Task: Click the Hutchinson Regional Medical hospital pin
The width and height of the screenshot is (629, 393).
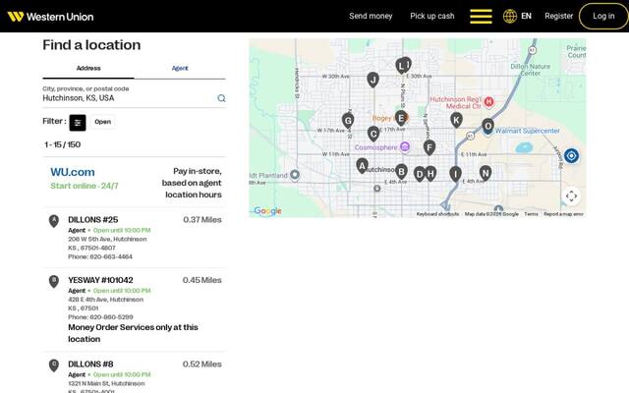Action: (x=488, y=102)
